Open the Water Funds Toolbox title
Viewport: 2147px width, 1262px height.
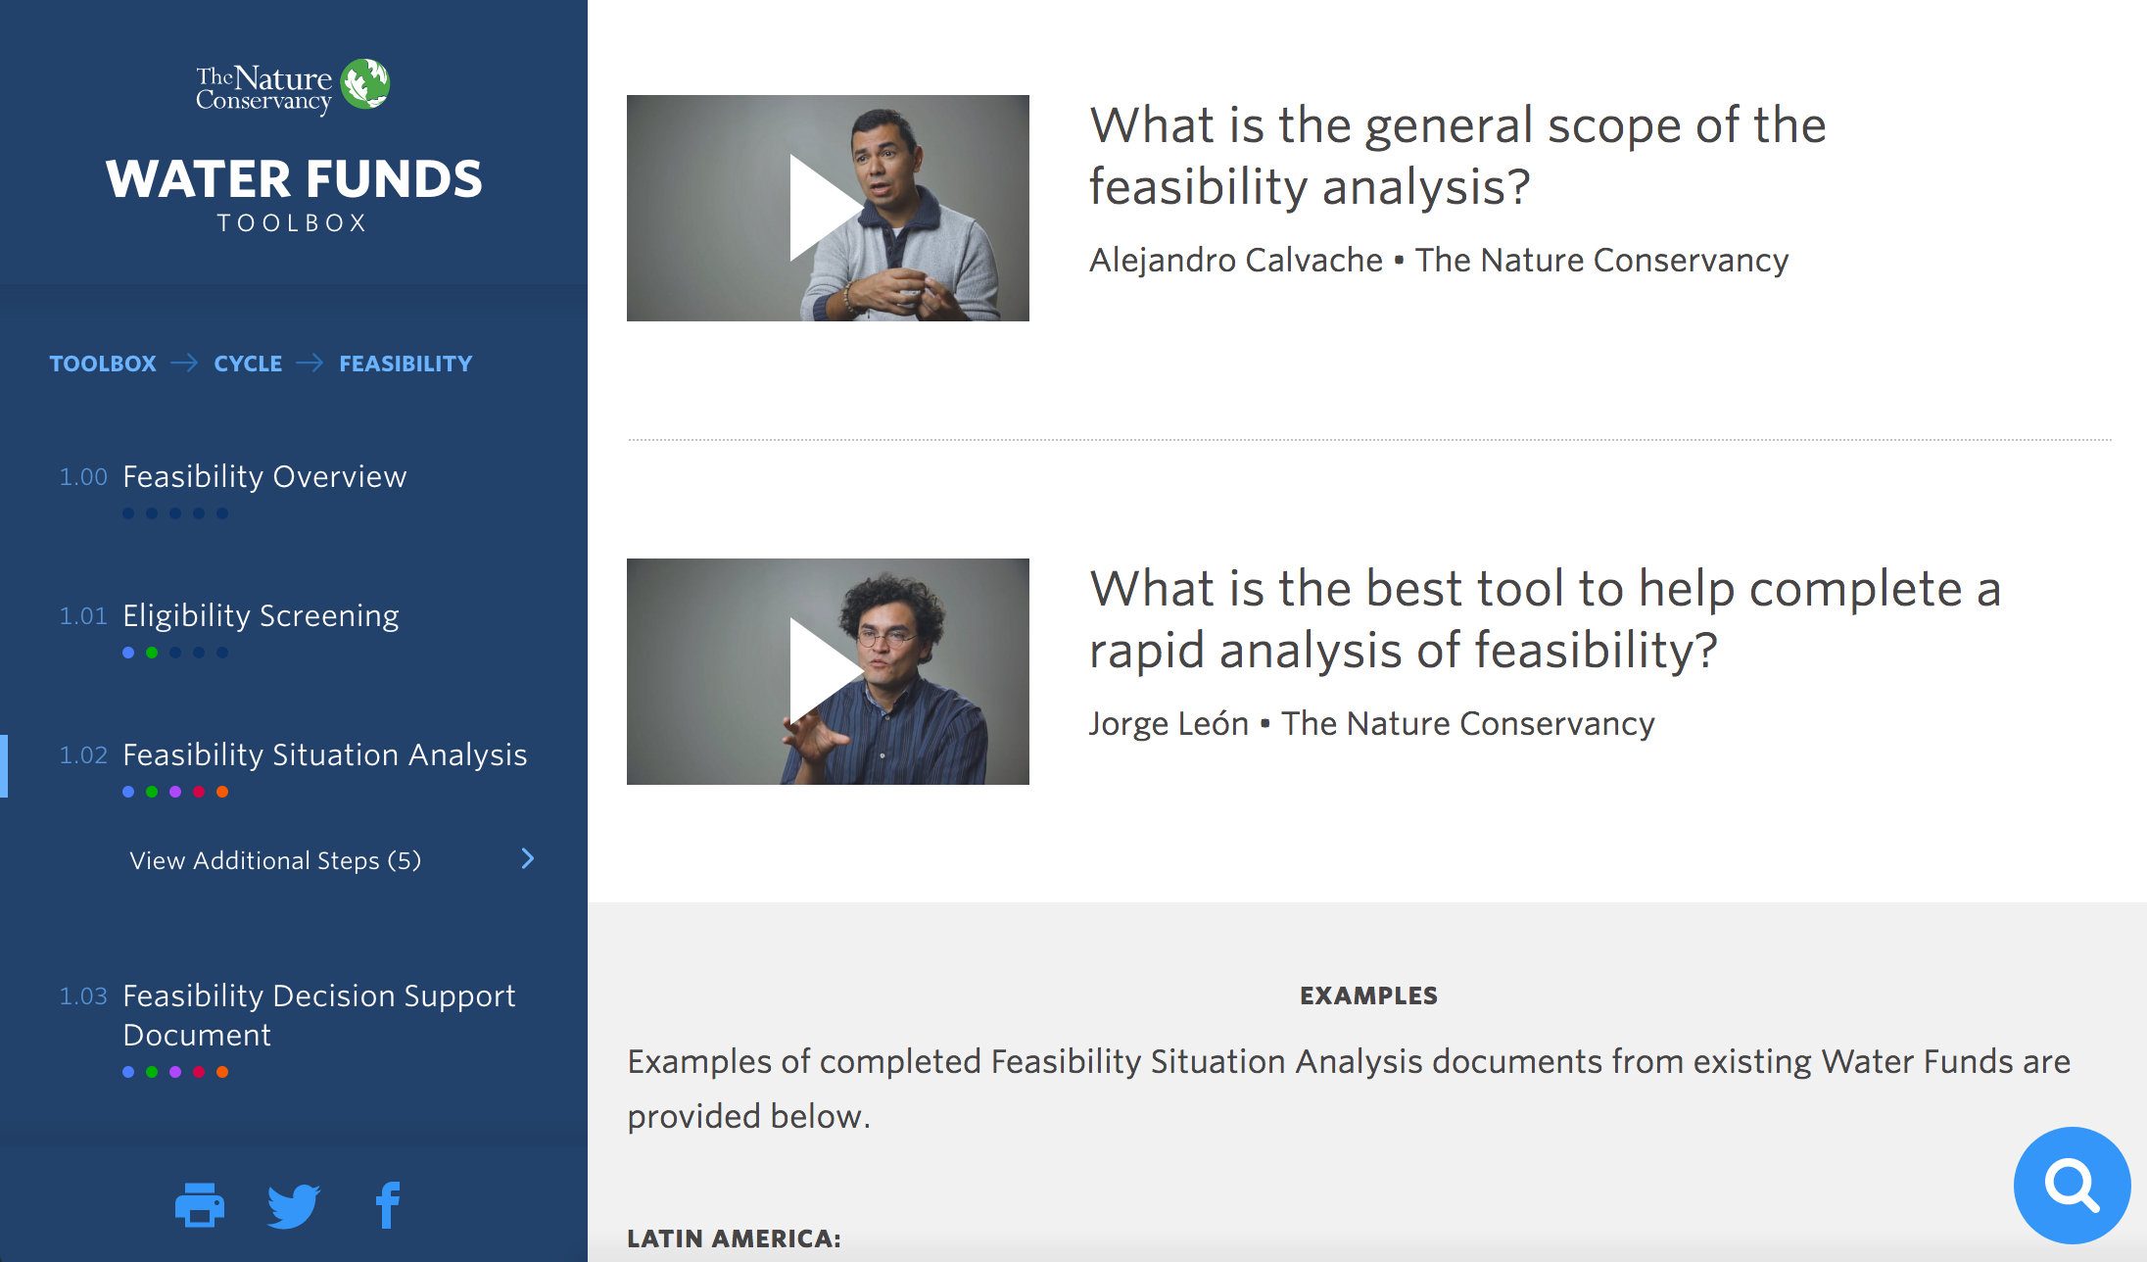(294, 194)
